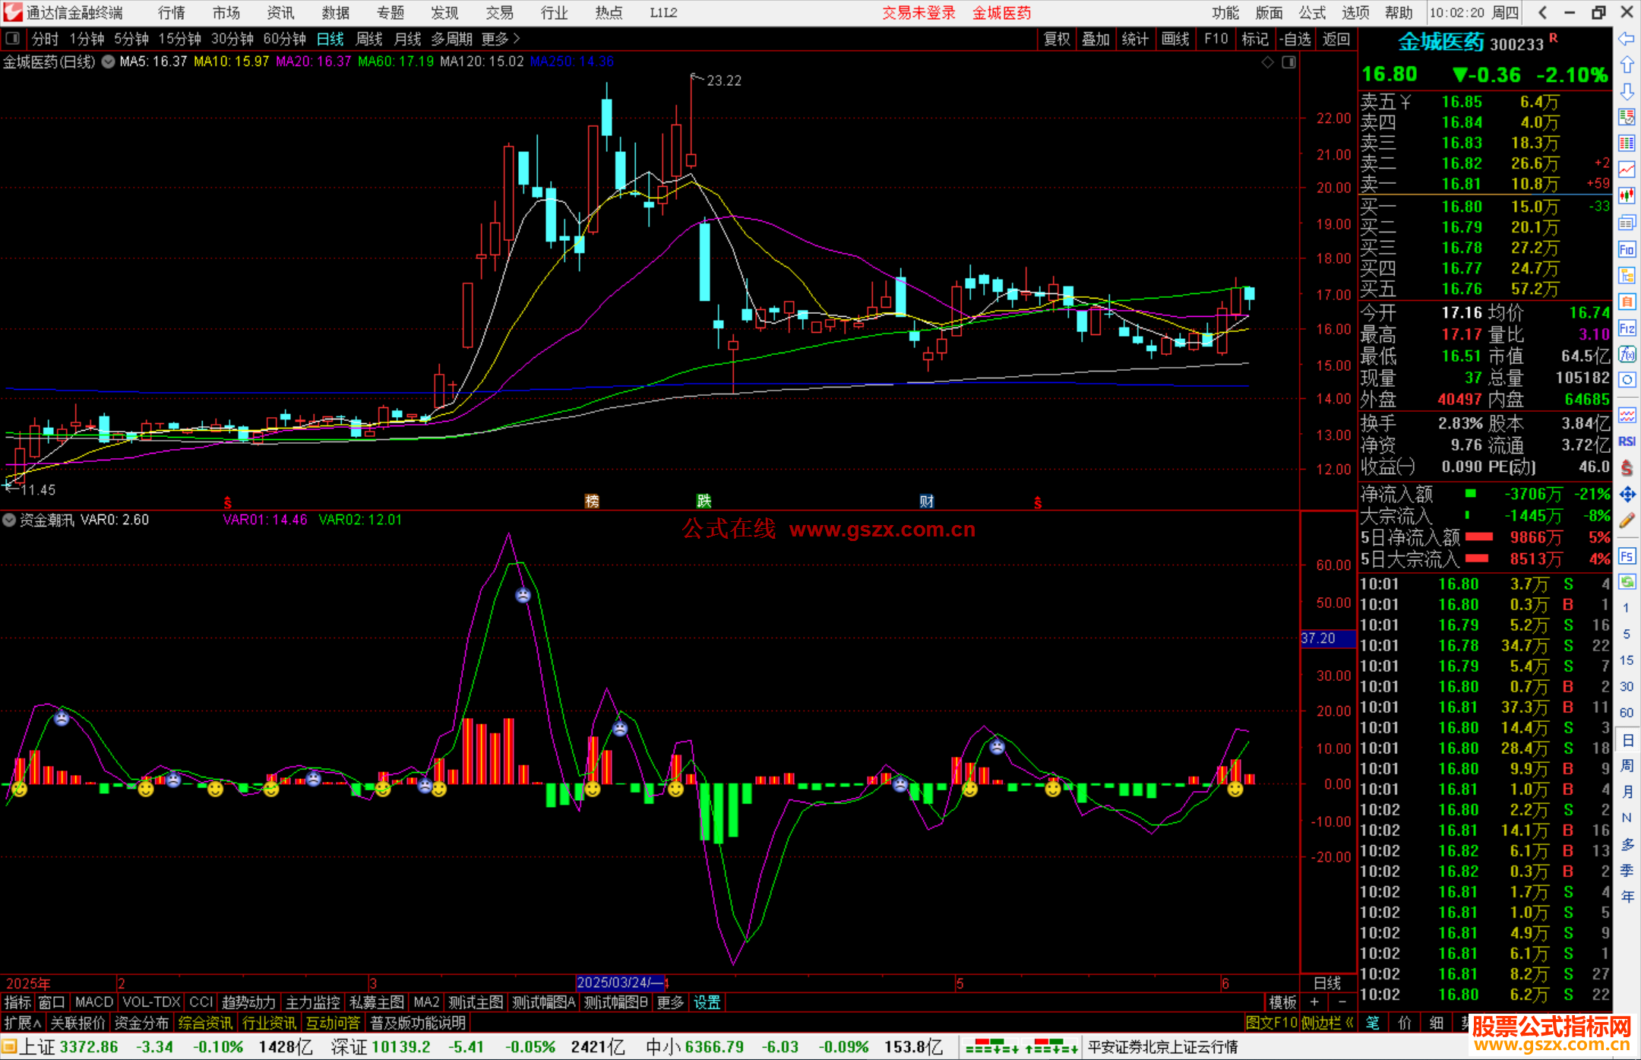Open the hierarchy tree sidebar icon
Viewport: 1641px width, 1060px height.
click(1627, 275)
